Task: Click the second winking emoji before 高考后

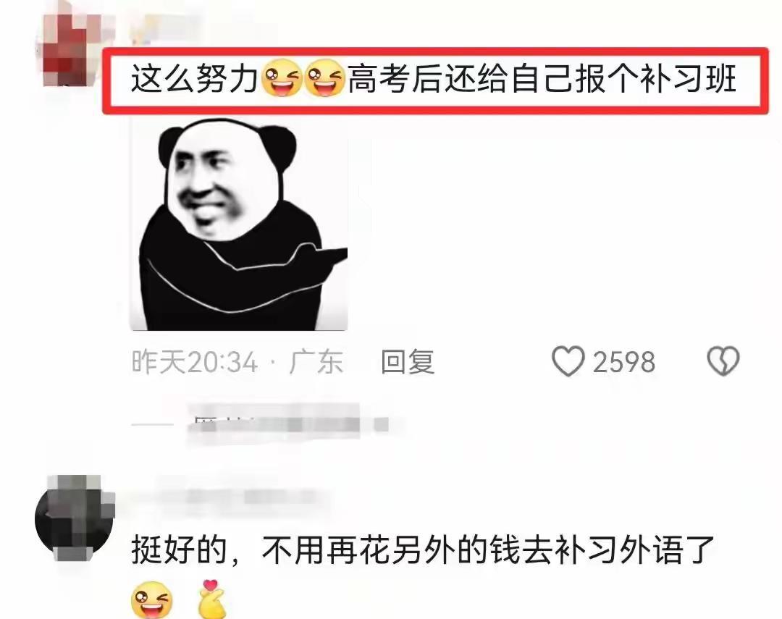Action: click(x=324, y=77)
